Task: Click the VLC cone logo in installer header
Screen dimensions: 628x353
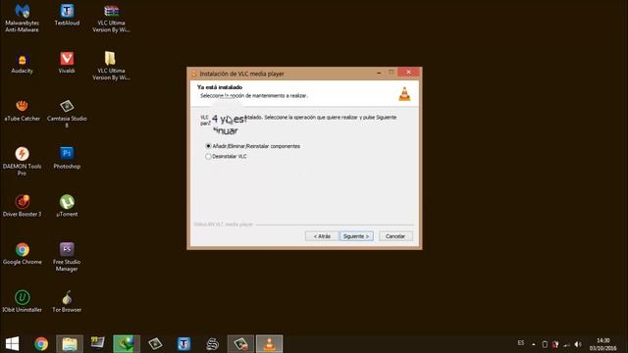Action: point(404,94)
